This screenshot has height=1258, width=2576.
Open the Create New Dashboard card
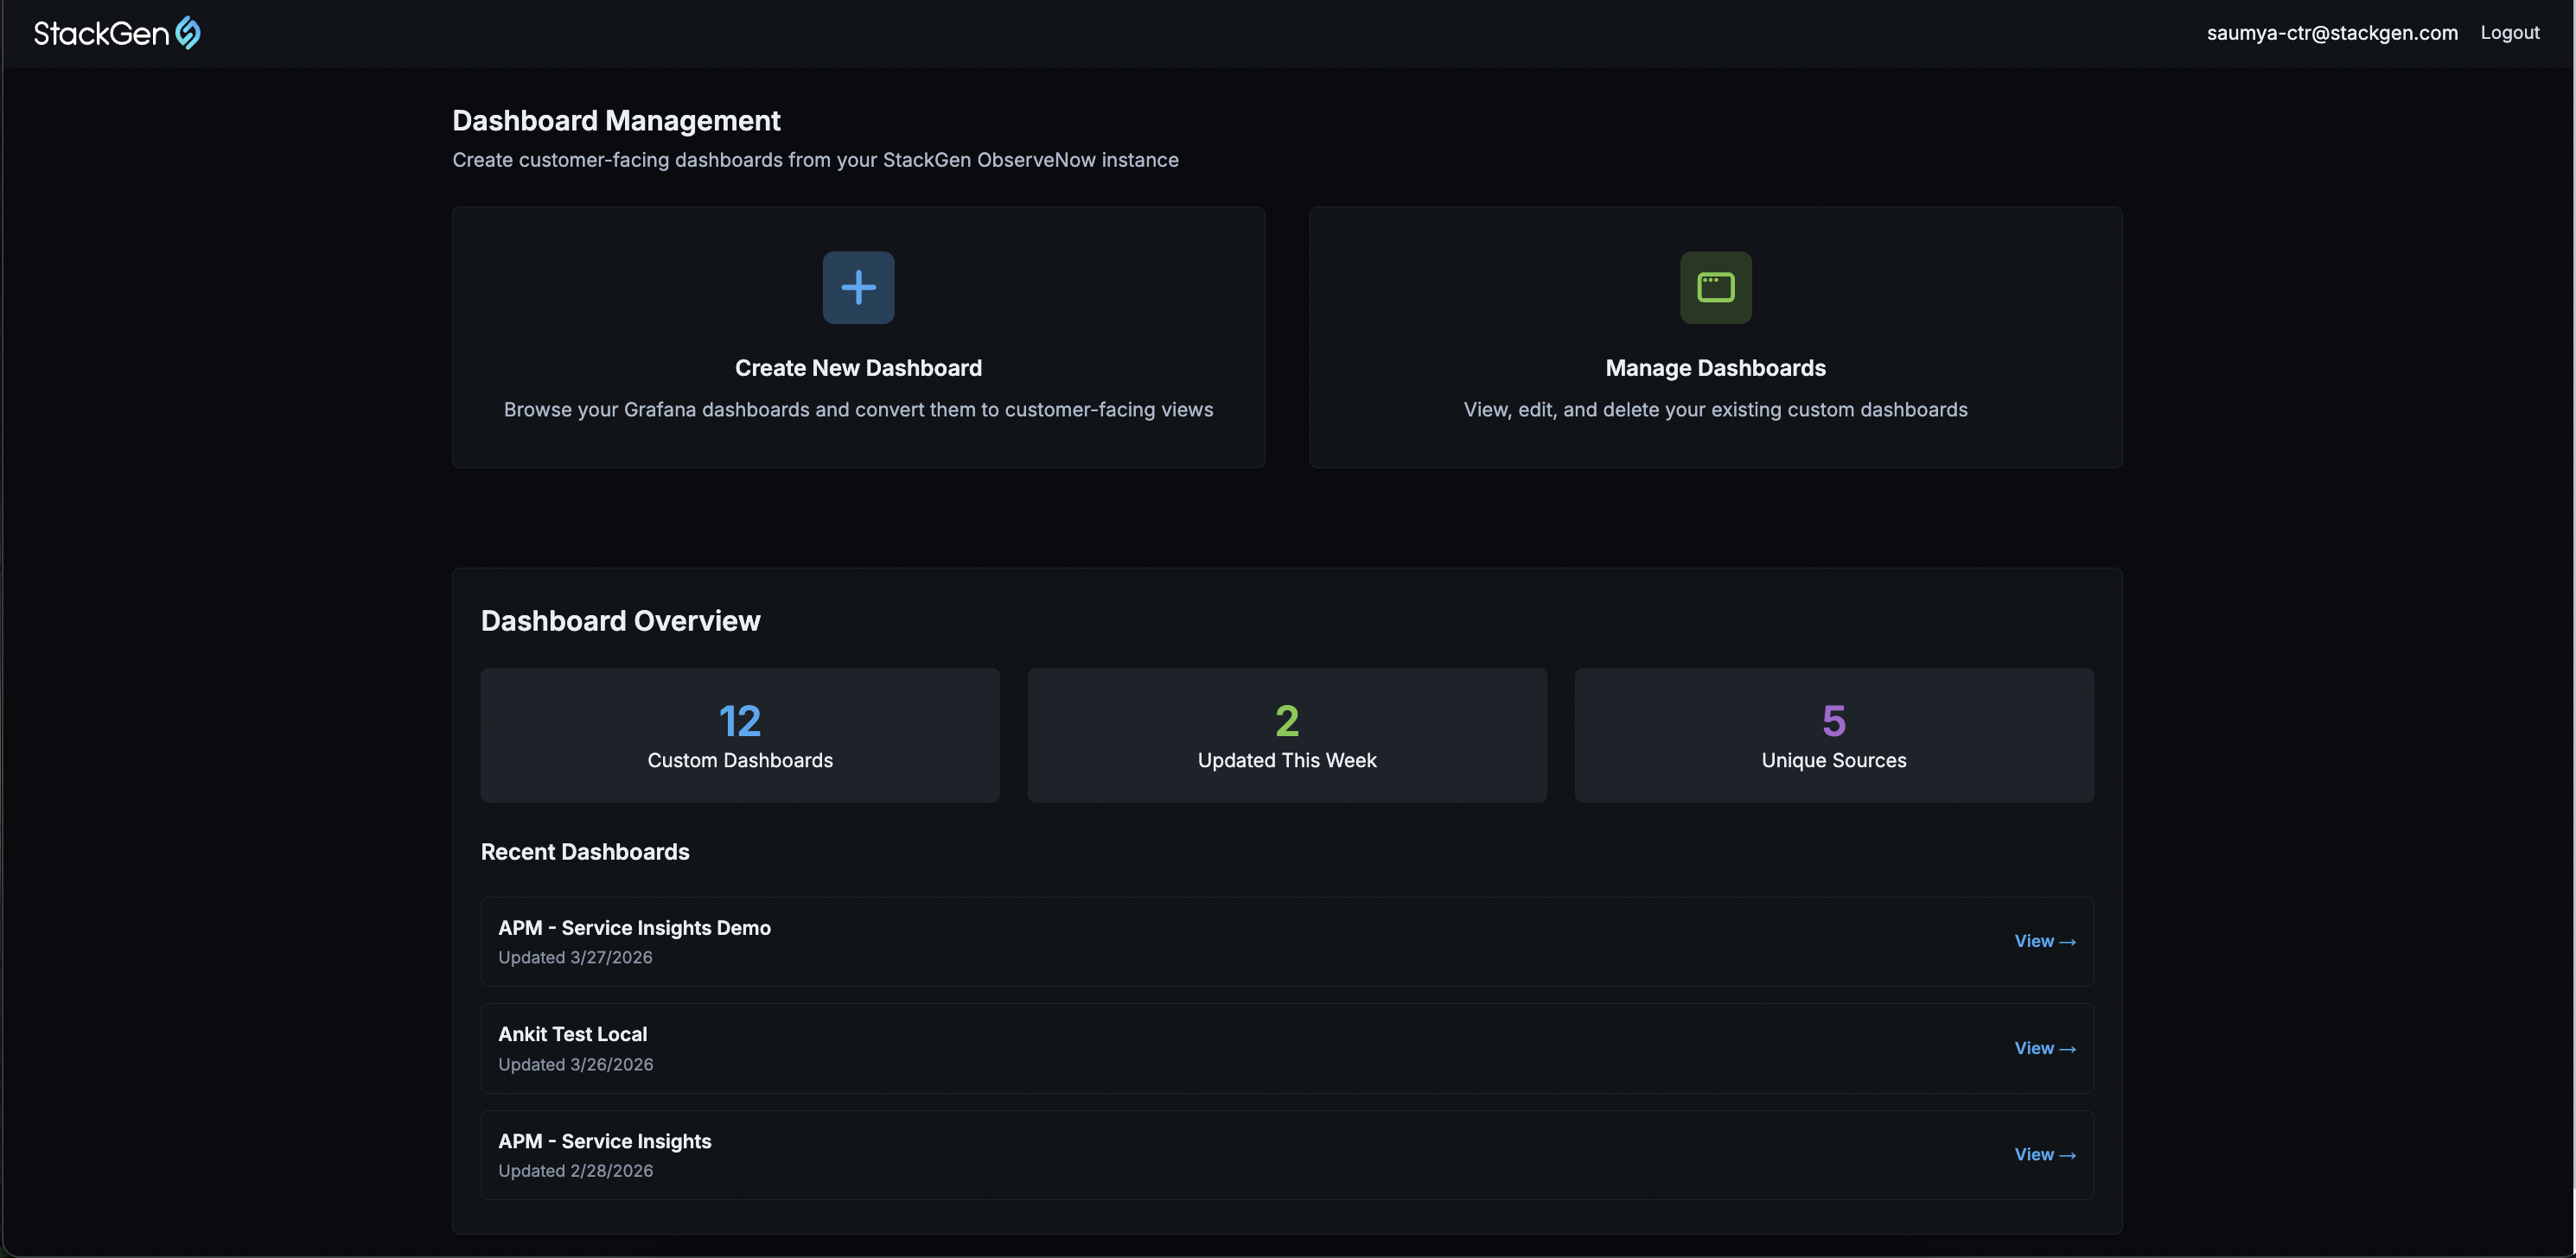[858, 337]
